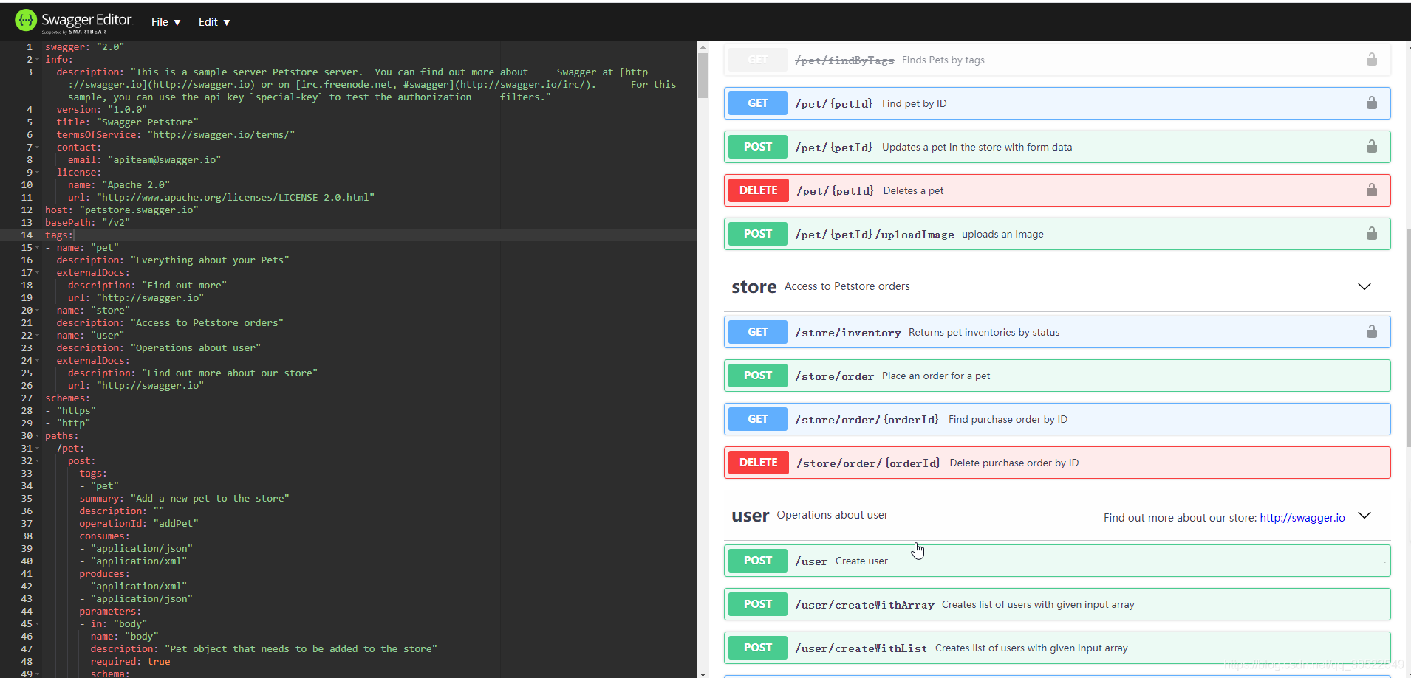The width and height of the screenshot is (1411, 678).
Task: Click the user tag heading
Action: (750, 516)
